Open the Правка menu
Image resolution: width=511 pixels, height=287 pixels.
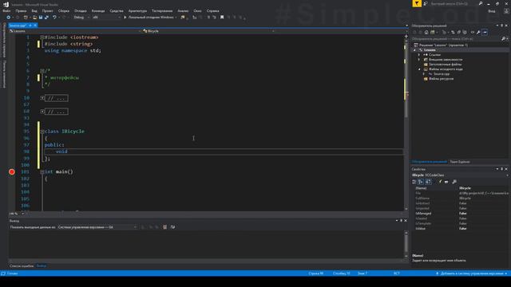21,10
